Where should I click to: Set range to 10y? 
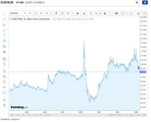(x=12, y=115)
